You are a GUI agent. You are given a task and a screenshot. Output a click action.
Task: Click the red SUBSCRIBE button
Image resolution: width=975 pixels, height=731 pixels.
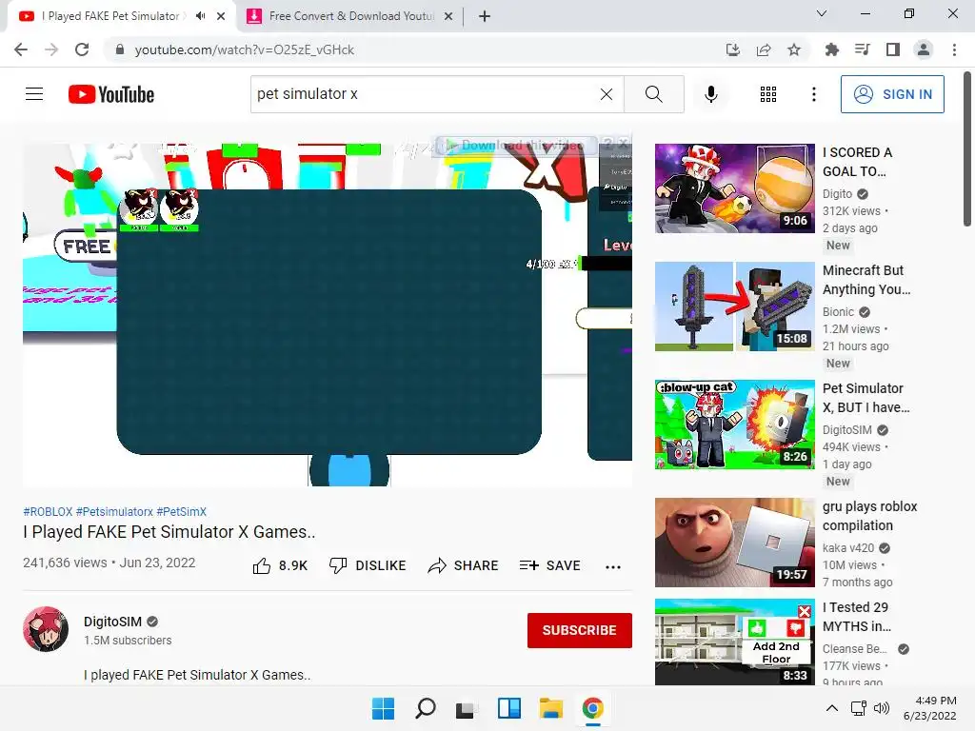tap(580, 630)
